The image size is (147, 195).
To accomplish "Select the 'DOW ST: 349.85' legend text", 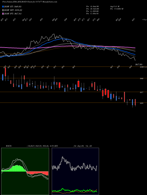I will click(13, 7).
